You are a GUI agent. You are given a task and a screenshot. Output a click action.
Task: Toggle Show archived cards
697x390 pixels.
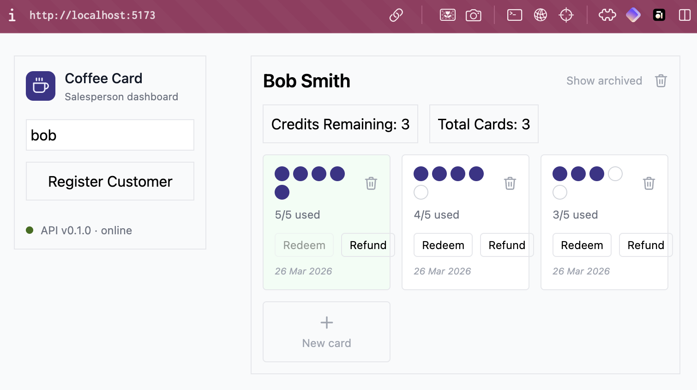tap(604, 81)
